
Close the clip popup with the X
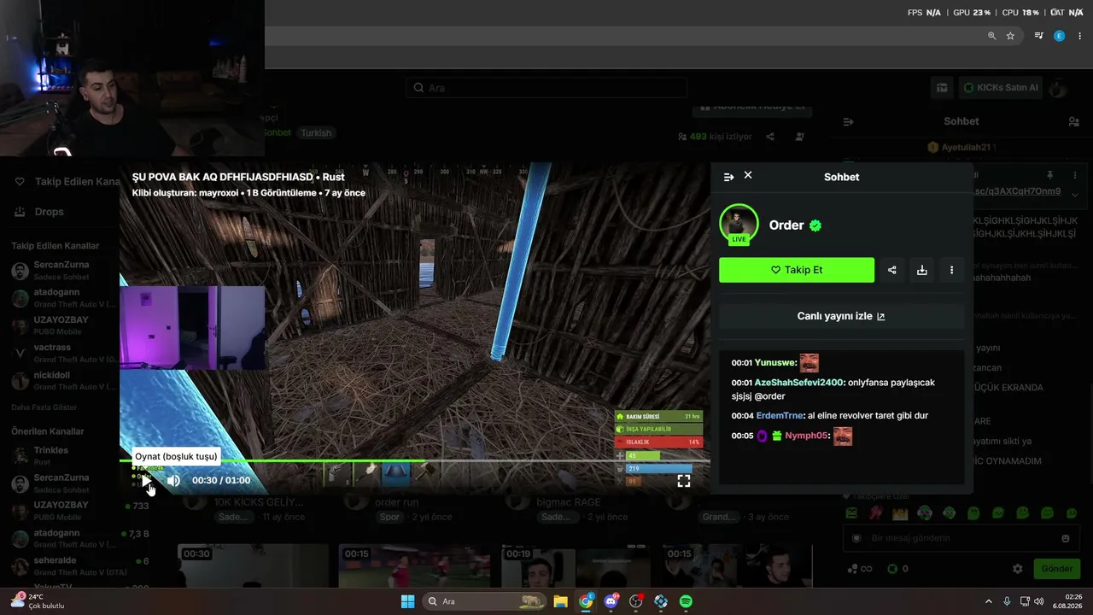click(748, 175)
